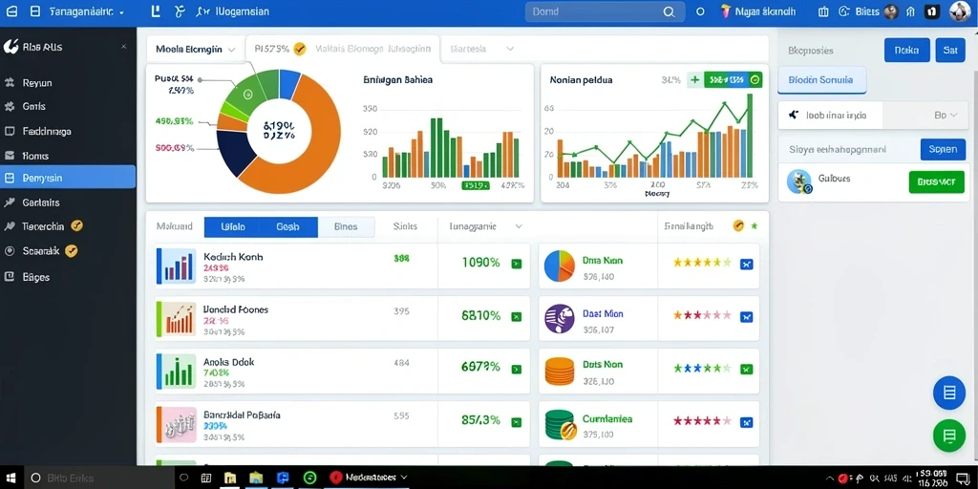The width and height of the screenshot is (978, 489).
Task: Toggle the blue checkbox next to first star rating
Action: (746, 265)
